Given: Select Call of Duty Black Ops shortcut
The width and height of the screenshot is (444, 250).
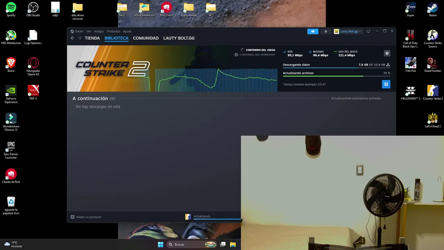Looking at the screenshot, I should pos(411,39).
